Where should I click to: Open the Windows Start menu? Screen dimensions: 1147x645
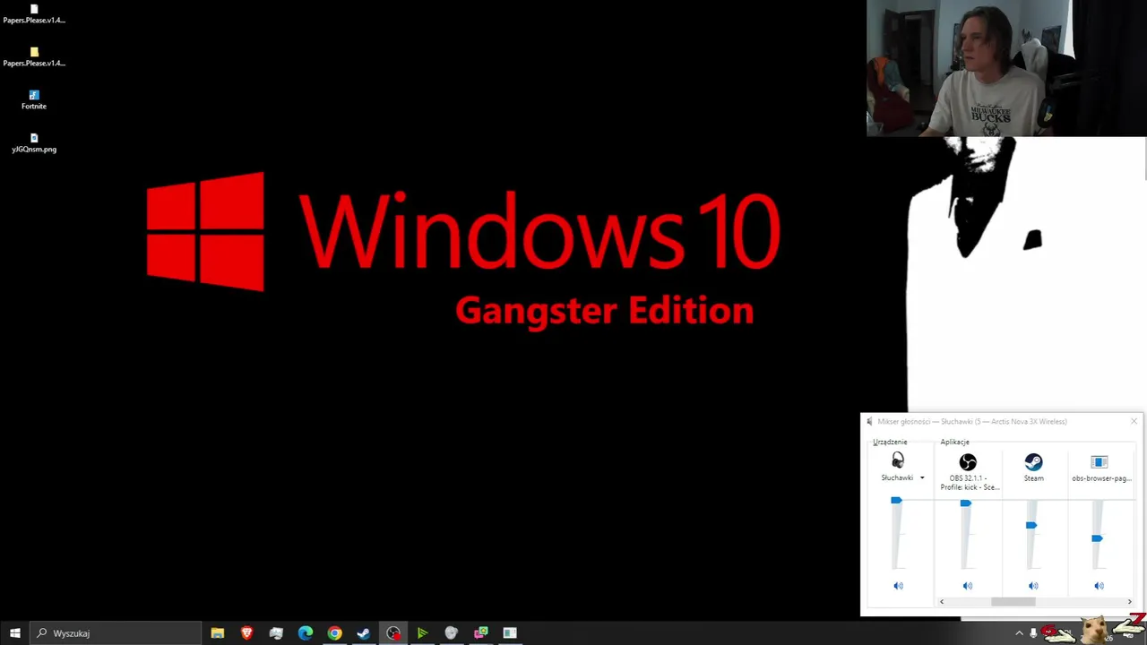(14, 633)
